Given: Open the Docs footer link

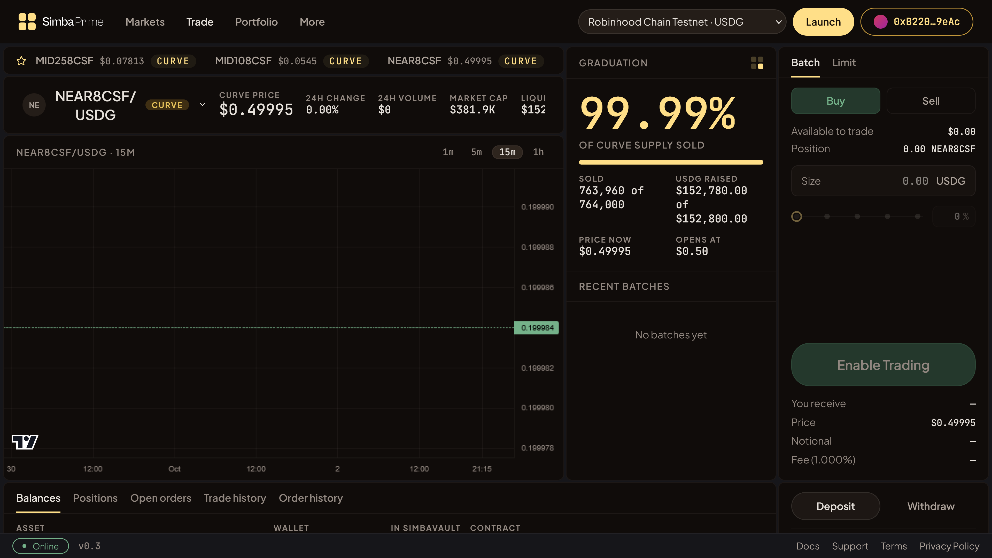Looking at the screenshot, I should (x=808, y=546).
